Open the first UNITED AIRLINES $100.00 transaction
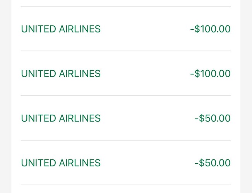The height and width of the screenshot is (193, 252). [x=126, y=29]
